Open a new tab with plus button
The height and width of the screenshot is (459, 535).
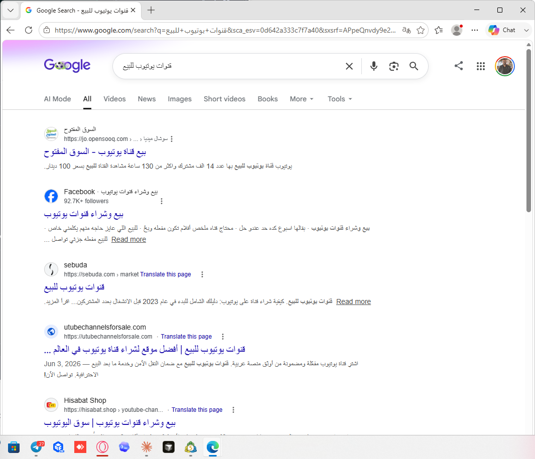[151, 10]
